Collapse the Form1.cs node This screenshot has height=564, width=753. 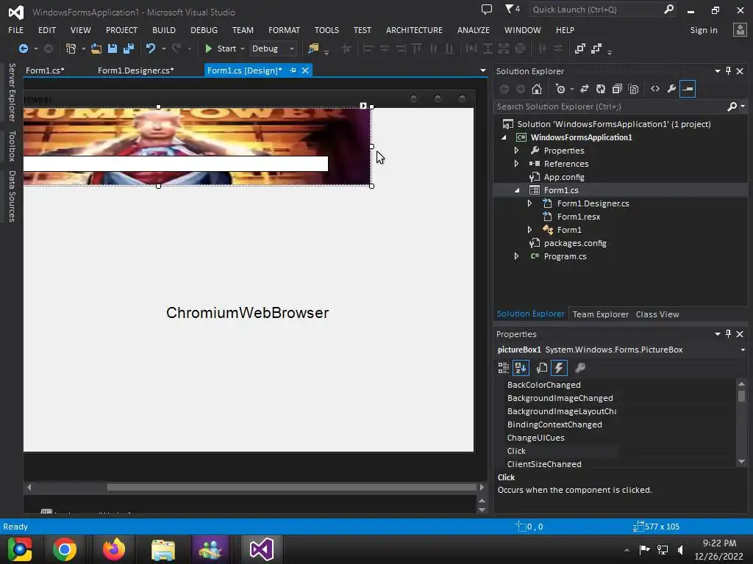tap(517, 190)
